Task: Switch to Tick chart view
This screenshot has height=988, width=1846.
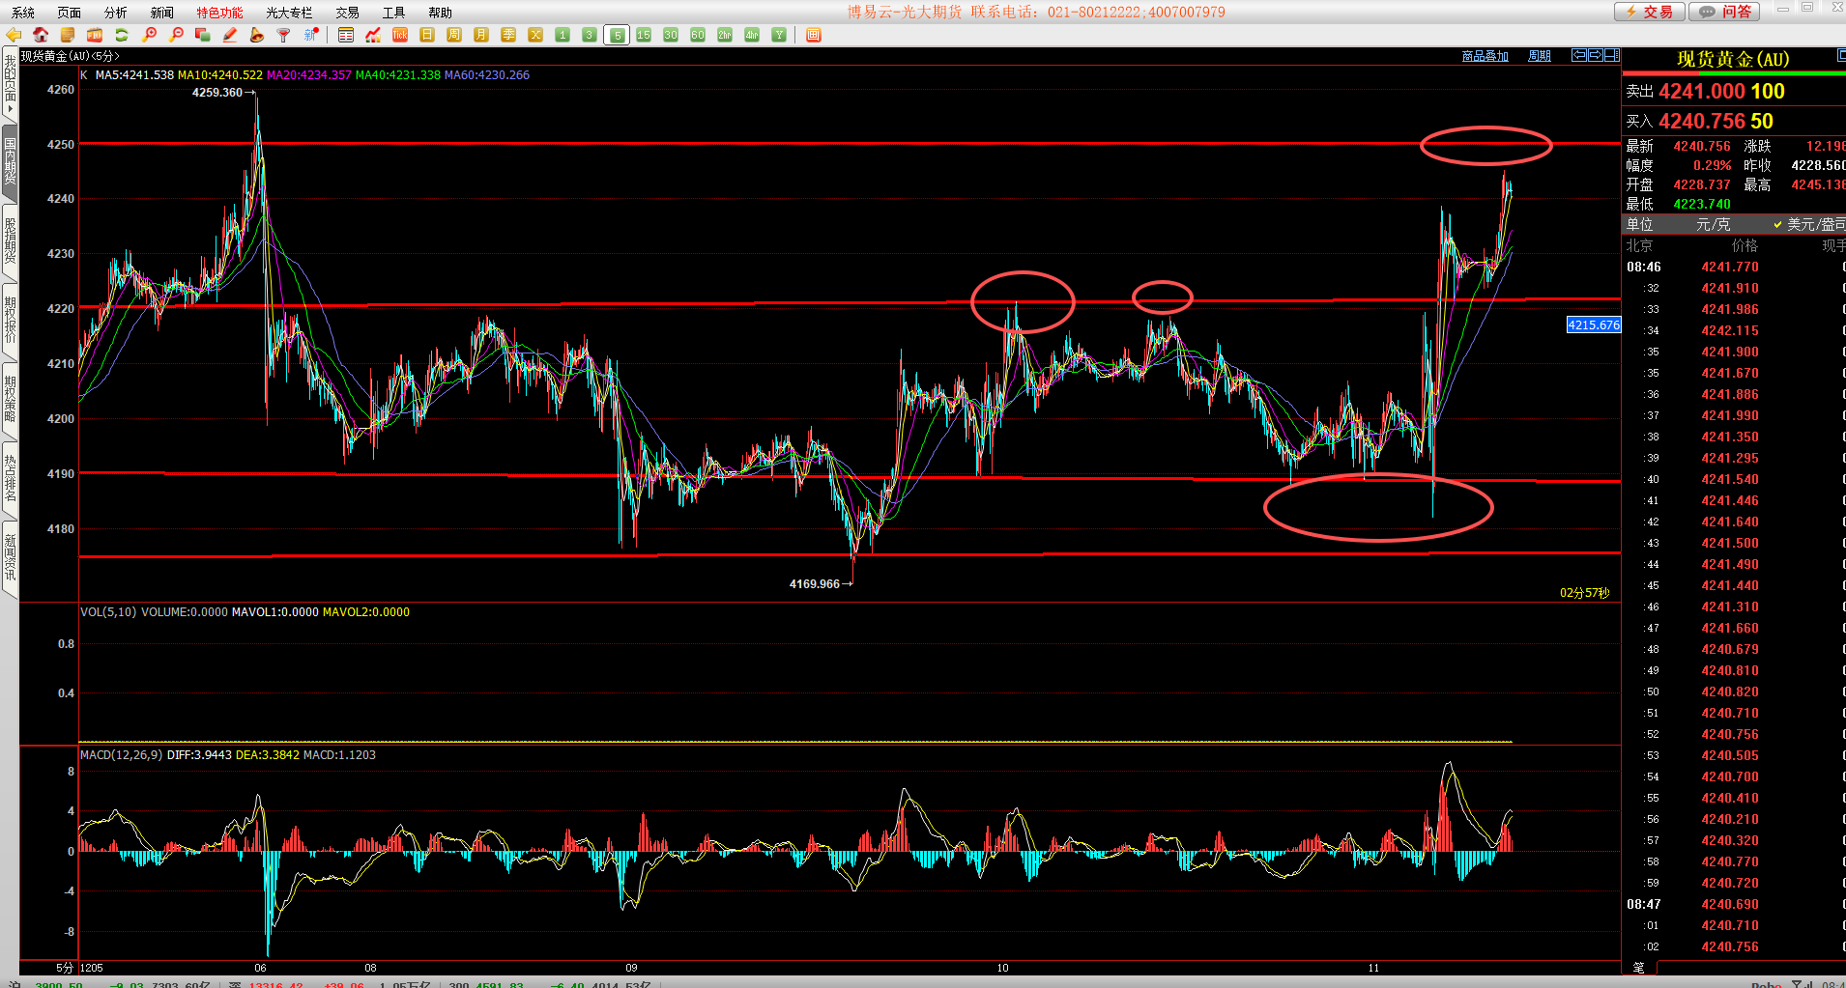Action: click(x=400, y=35)
